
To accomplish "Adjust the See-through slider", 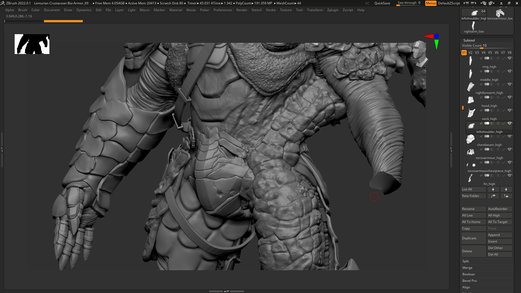I will pyautogui.click(x=409, y=3).
